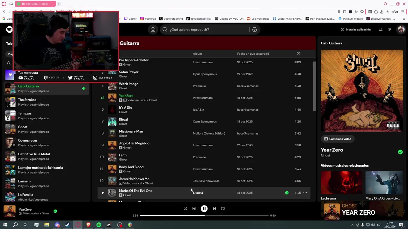Open Brave browser from taskbar
The image size is (408, 229).
(x=88, y=225)
